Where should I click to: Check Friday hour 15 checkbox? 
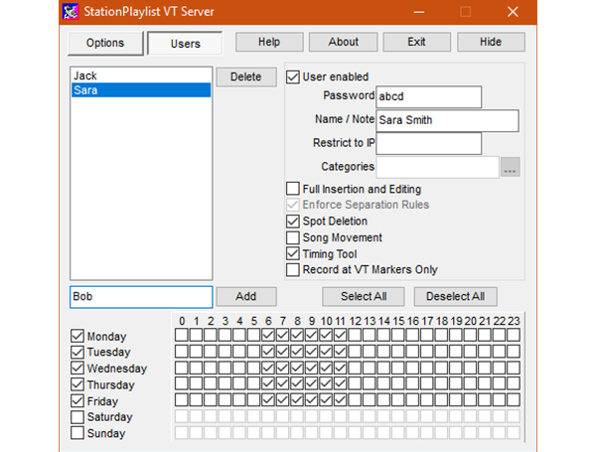click(398, 399)
